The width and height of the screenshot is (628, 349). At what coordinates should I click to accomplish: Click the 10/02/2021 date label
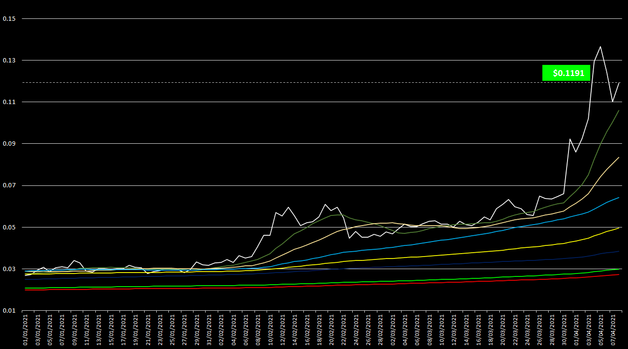pos(271,330)
